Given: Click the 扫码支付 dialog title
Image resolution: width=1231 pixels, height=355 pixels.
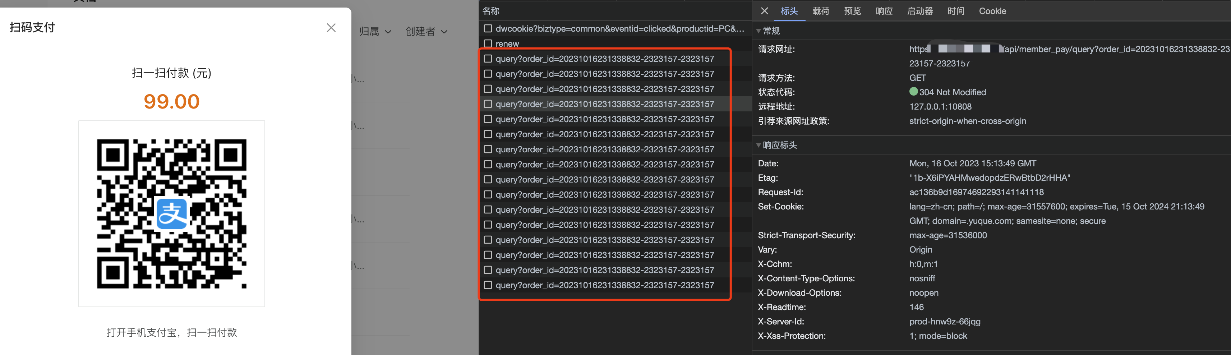Looking at the screenshot, I should coord(32,27).
